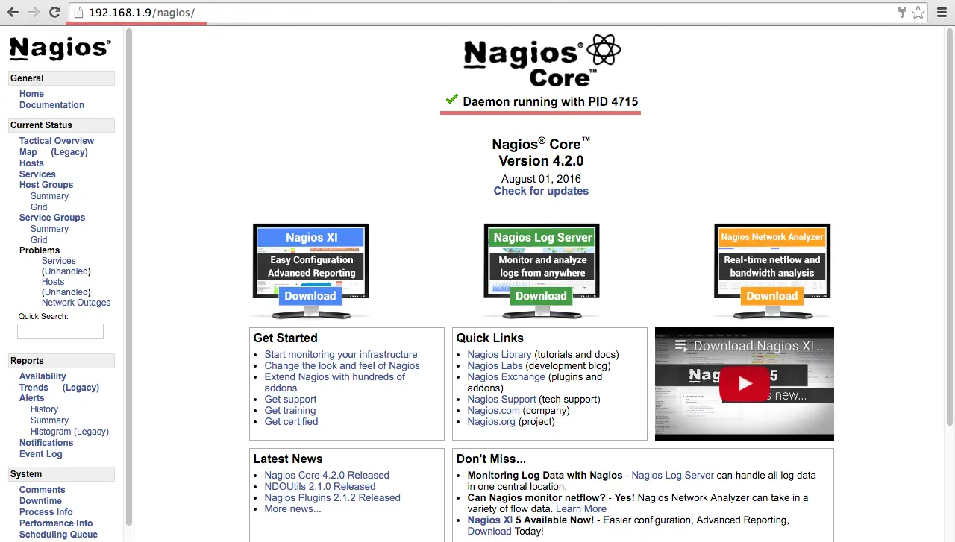955x542 pixels.
Task: Open Host Groups in sidebar
Action: [46, 185]
